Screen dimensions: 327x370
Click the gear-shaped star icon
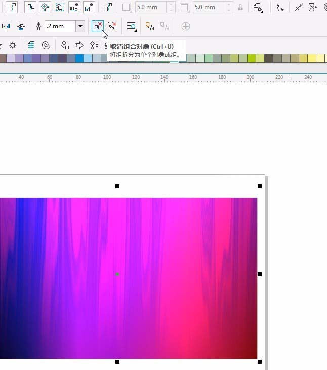(x=13, y=45)
